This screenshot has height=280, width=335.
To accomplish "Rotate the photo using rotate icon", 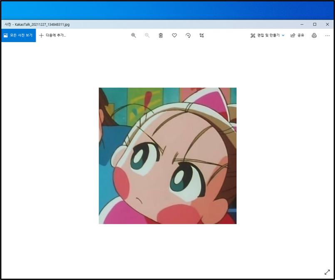I will click(x=188, y=35).
